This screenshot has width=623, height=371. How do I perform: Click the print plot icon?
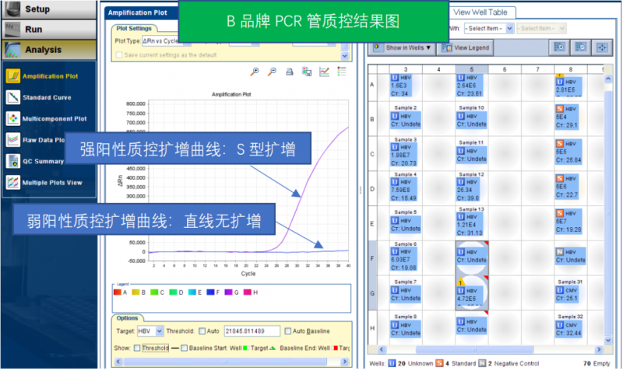tap(290, 72)
